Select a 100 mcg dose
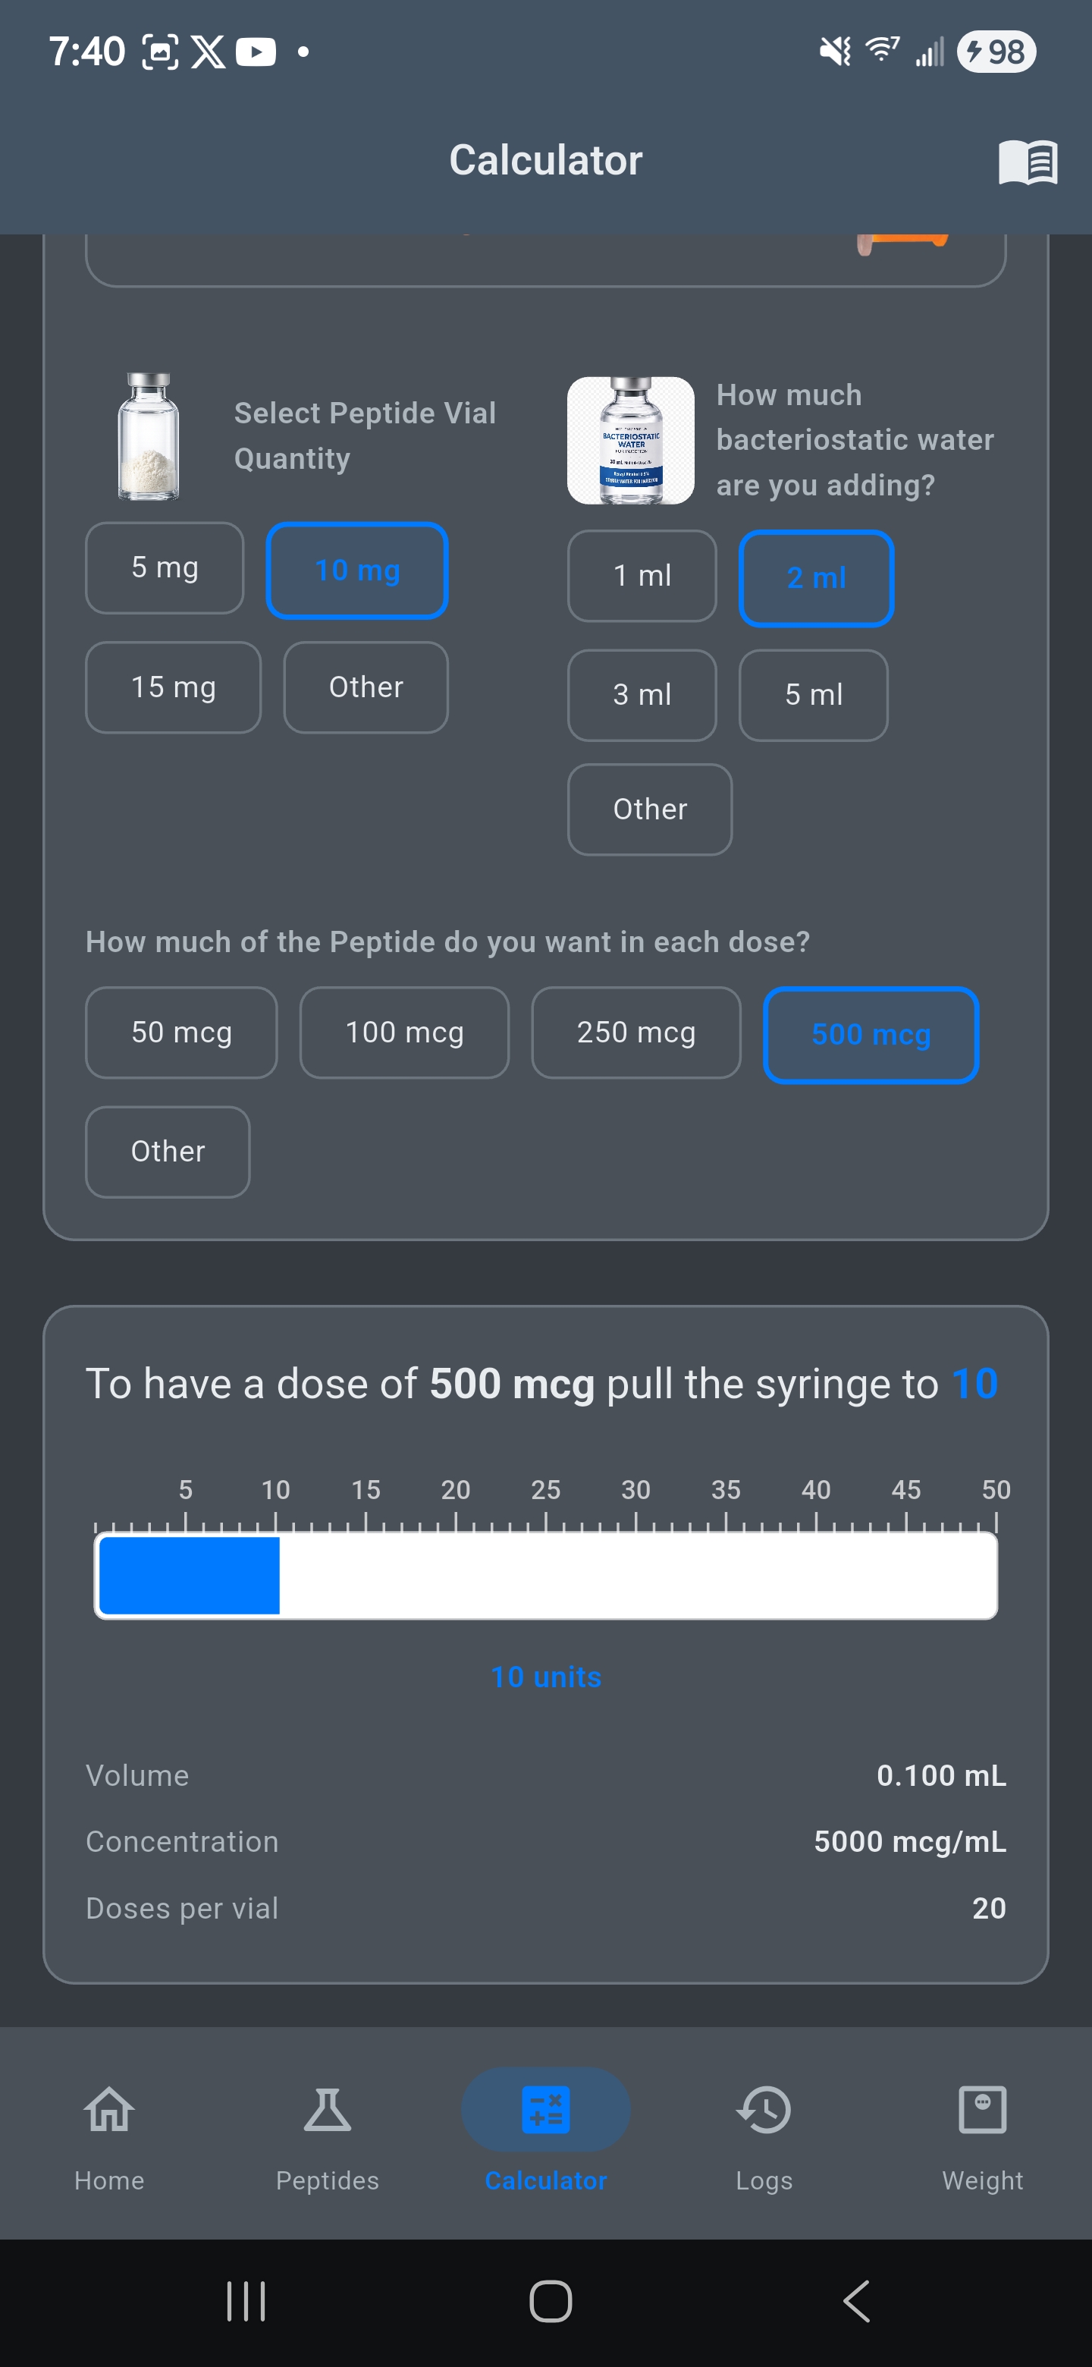 click(x=404, y=1032)
